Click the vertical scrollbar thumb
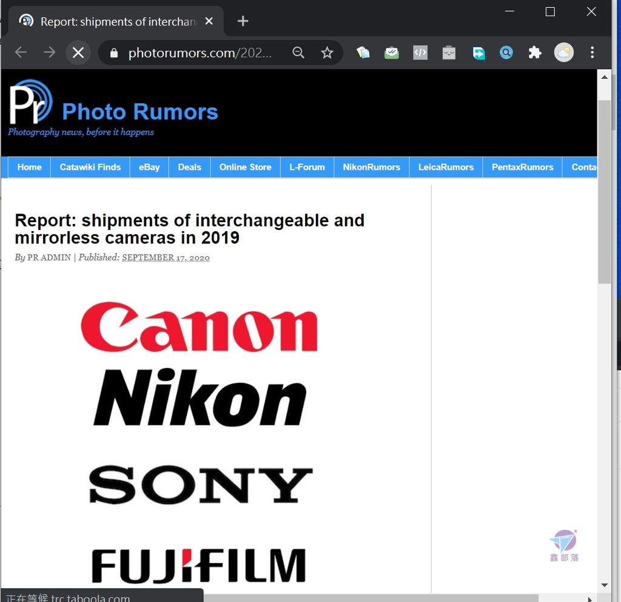Viewport: 621px width, 602px height. [605, 192]
